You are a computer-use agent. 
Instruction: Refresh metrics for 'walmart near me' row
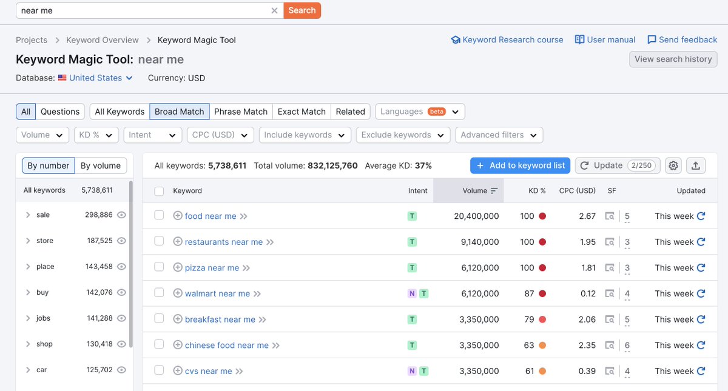pyautogui.click(x=701, y=293)
